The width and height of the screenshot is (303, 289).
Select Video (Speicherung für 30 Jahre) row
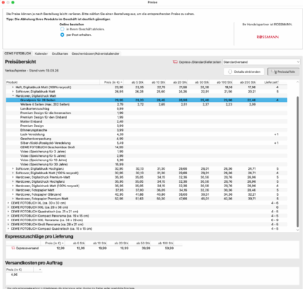pyautogui.click(x=146, y=164)
